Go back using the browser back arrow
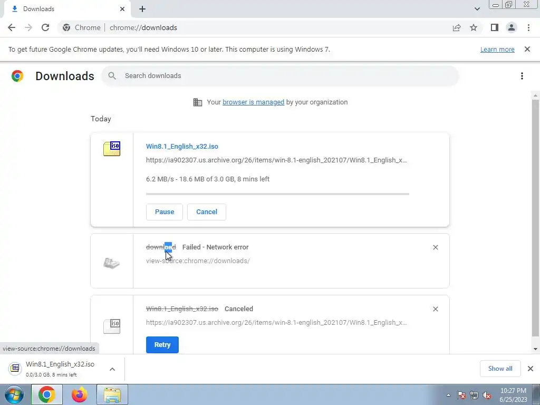 click(12, 27)
